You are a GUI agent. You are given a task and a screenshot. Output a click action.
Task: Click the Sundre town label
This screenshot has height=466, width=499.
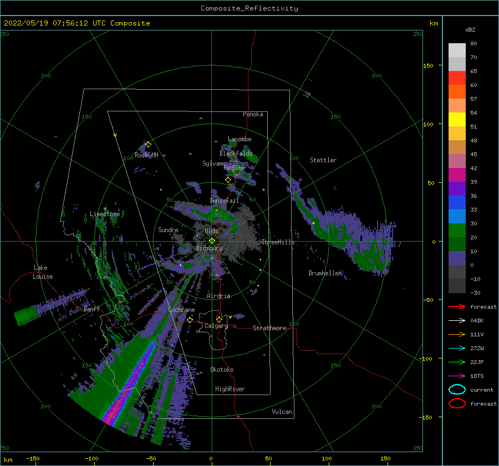pos(168,229)
